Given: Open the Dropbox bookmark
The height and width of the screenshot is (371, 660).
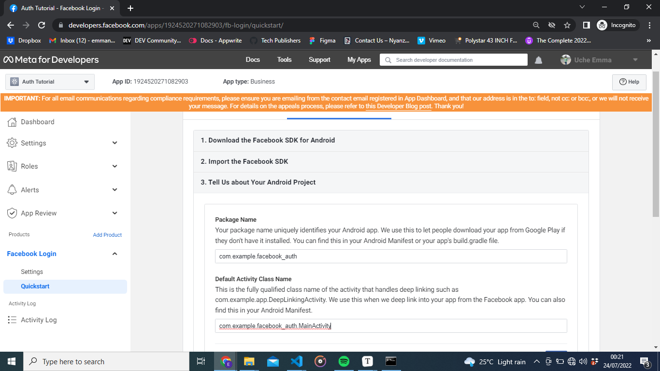Looking at the screenshot, I should coord(24,41).
